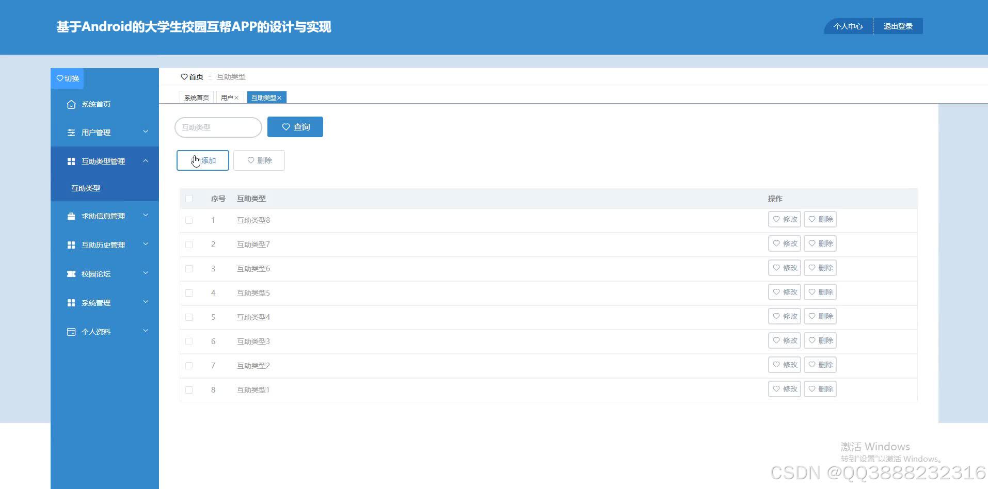The height and width of the screenshot is (489, 988).
Task: Open 校园论坛 using its sidebar icon
Action: (x=71, y=274)
